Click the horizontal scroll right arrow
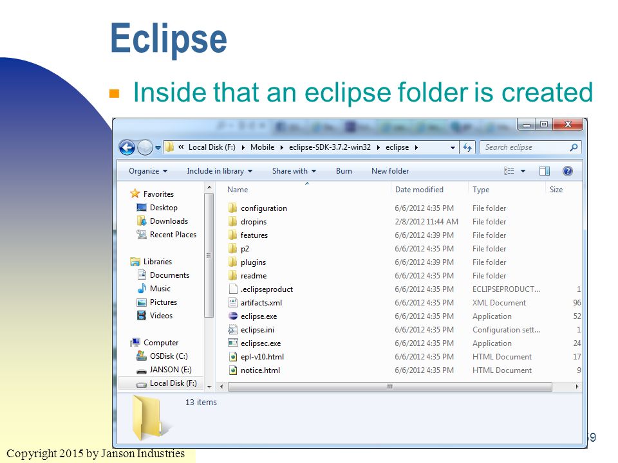This screenshot has height=463, width=618. point(577,386)
